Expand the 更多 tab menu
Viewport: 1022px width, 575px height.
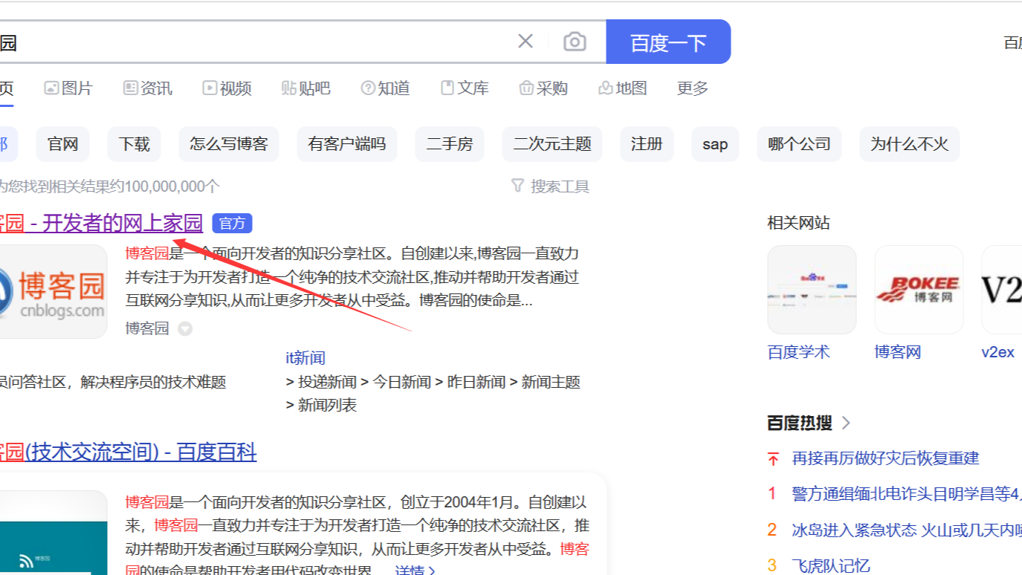[693, 88]
